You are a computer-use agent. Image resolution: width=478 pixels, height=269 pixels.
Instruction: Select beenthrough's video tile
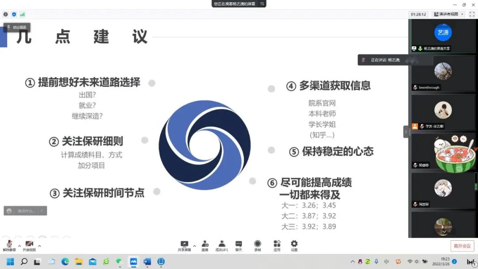(443, 73)
